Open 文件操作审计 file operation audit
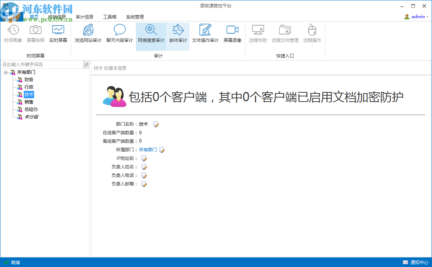The image size is (432, 267). 205,33
